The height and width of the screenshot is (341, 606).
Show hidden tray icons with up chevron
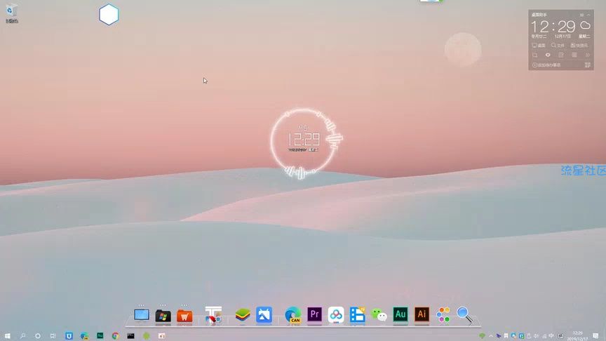click(491, 336)
